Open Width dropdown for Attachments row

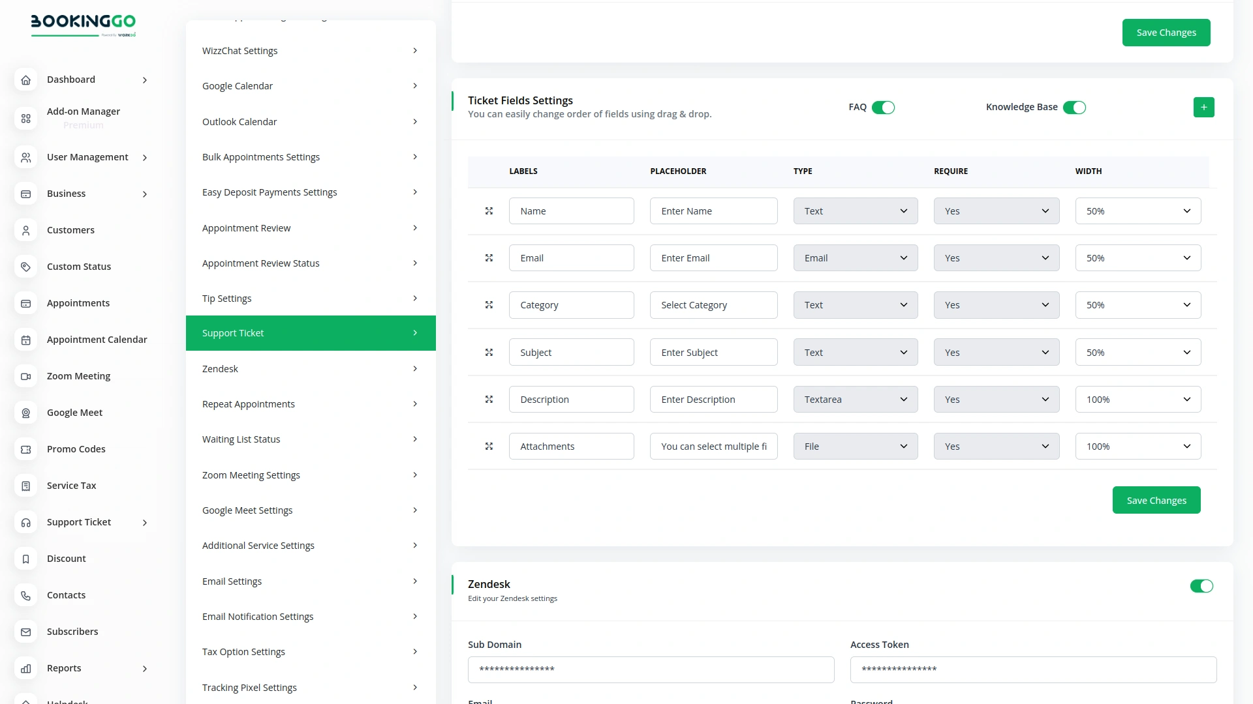1137,447
